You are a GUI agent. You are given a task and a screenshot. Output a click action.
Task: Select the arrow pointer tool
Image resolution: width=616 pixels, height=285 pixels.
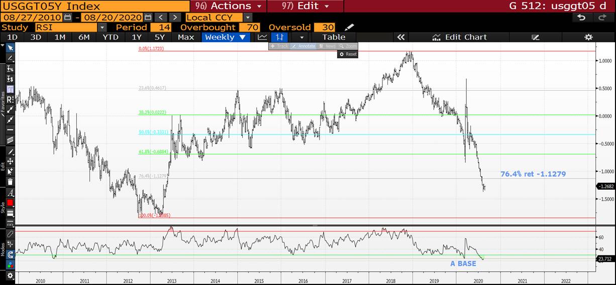pos(10,48)
